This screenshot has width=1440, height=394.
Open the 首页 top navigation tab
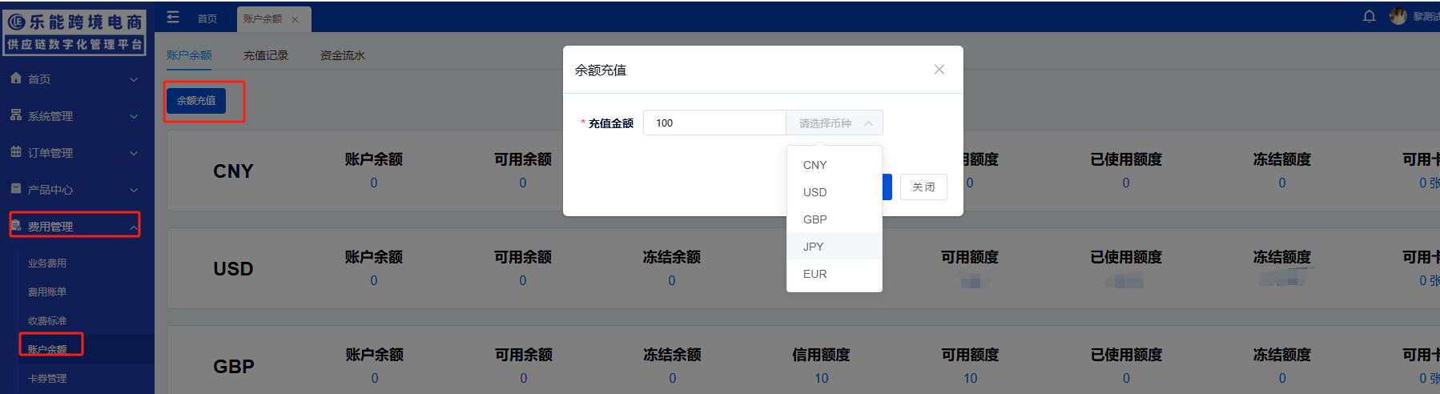(x=207, y=19)
